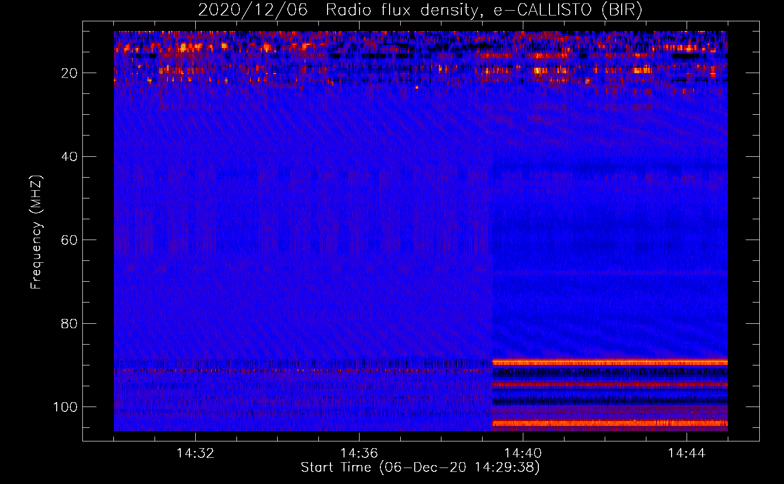The height and width of the screenshot is (484, 784).
Task: Select the 14:40 time tick label
Action: [x=523, y=454]
